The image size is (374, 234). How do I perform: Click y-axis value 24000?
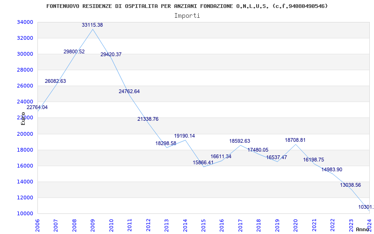tap(25, 102)
